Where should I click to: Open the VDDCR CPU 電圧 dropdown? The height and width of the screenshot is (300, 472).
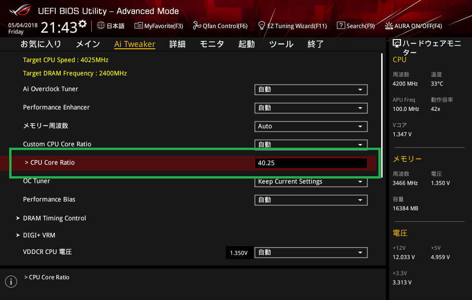tap(311, 253)
